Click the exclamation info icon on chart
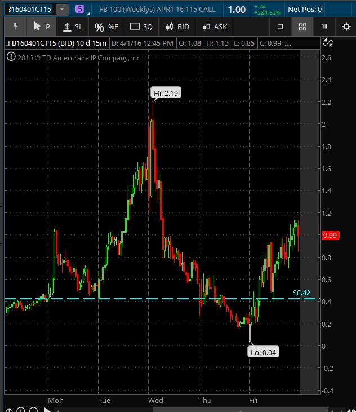 coord(11,56)
